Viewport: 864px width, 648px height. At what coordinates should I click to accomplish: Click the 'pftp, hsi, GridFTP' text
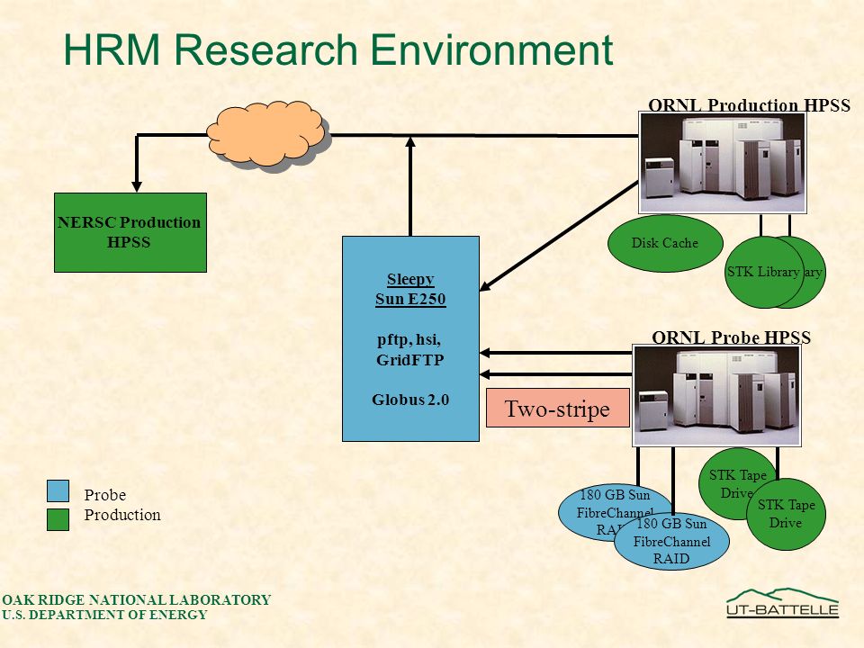(x=409, y=349)
